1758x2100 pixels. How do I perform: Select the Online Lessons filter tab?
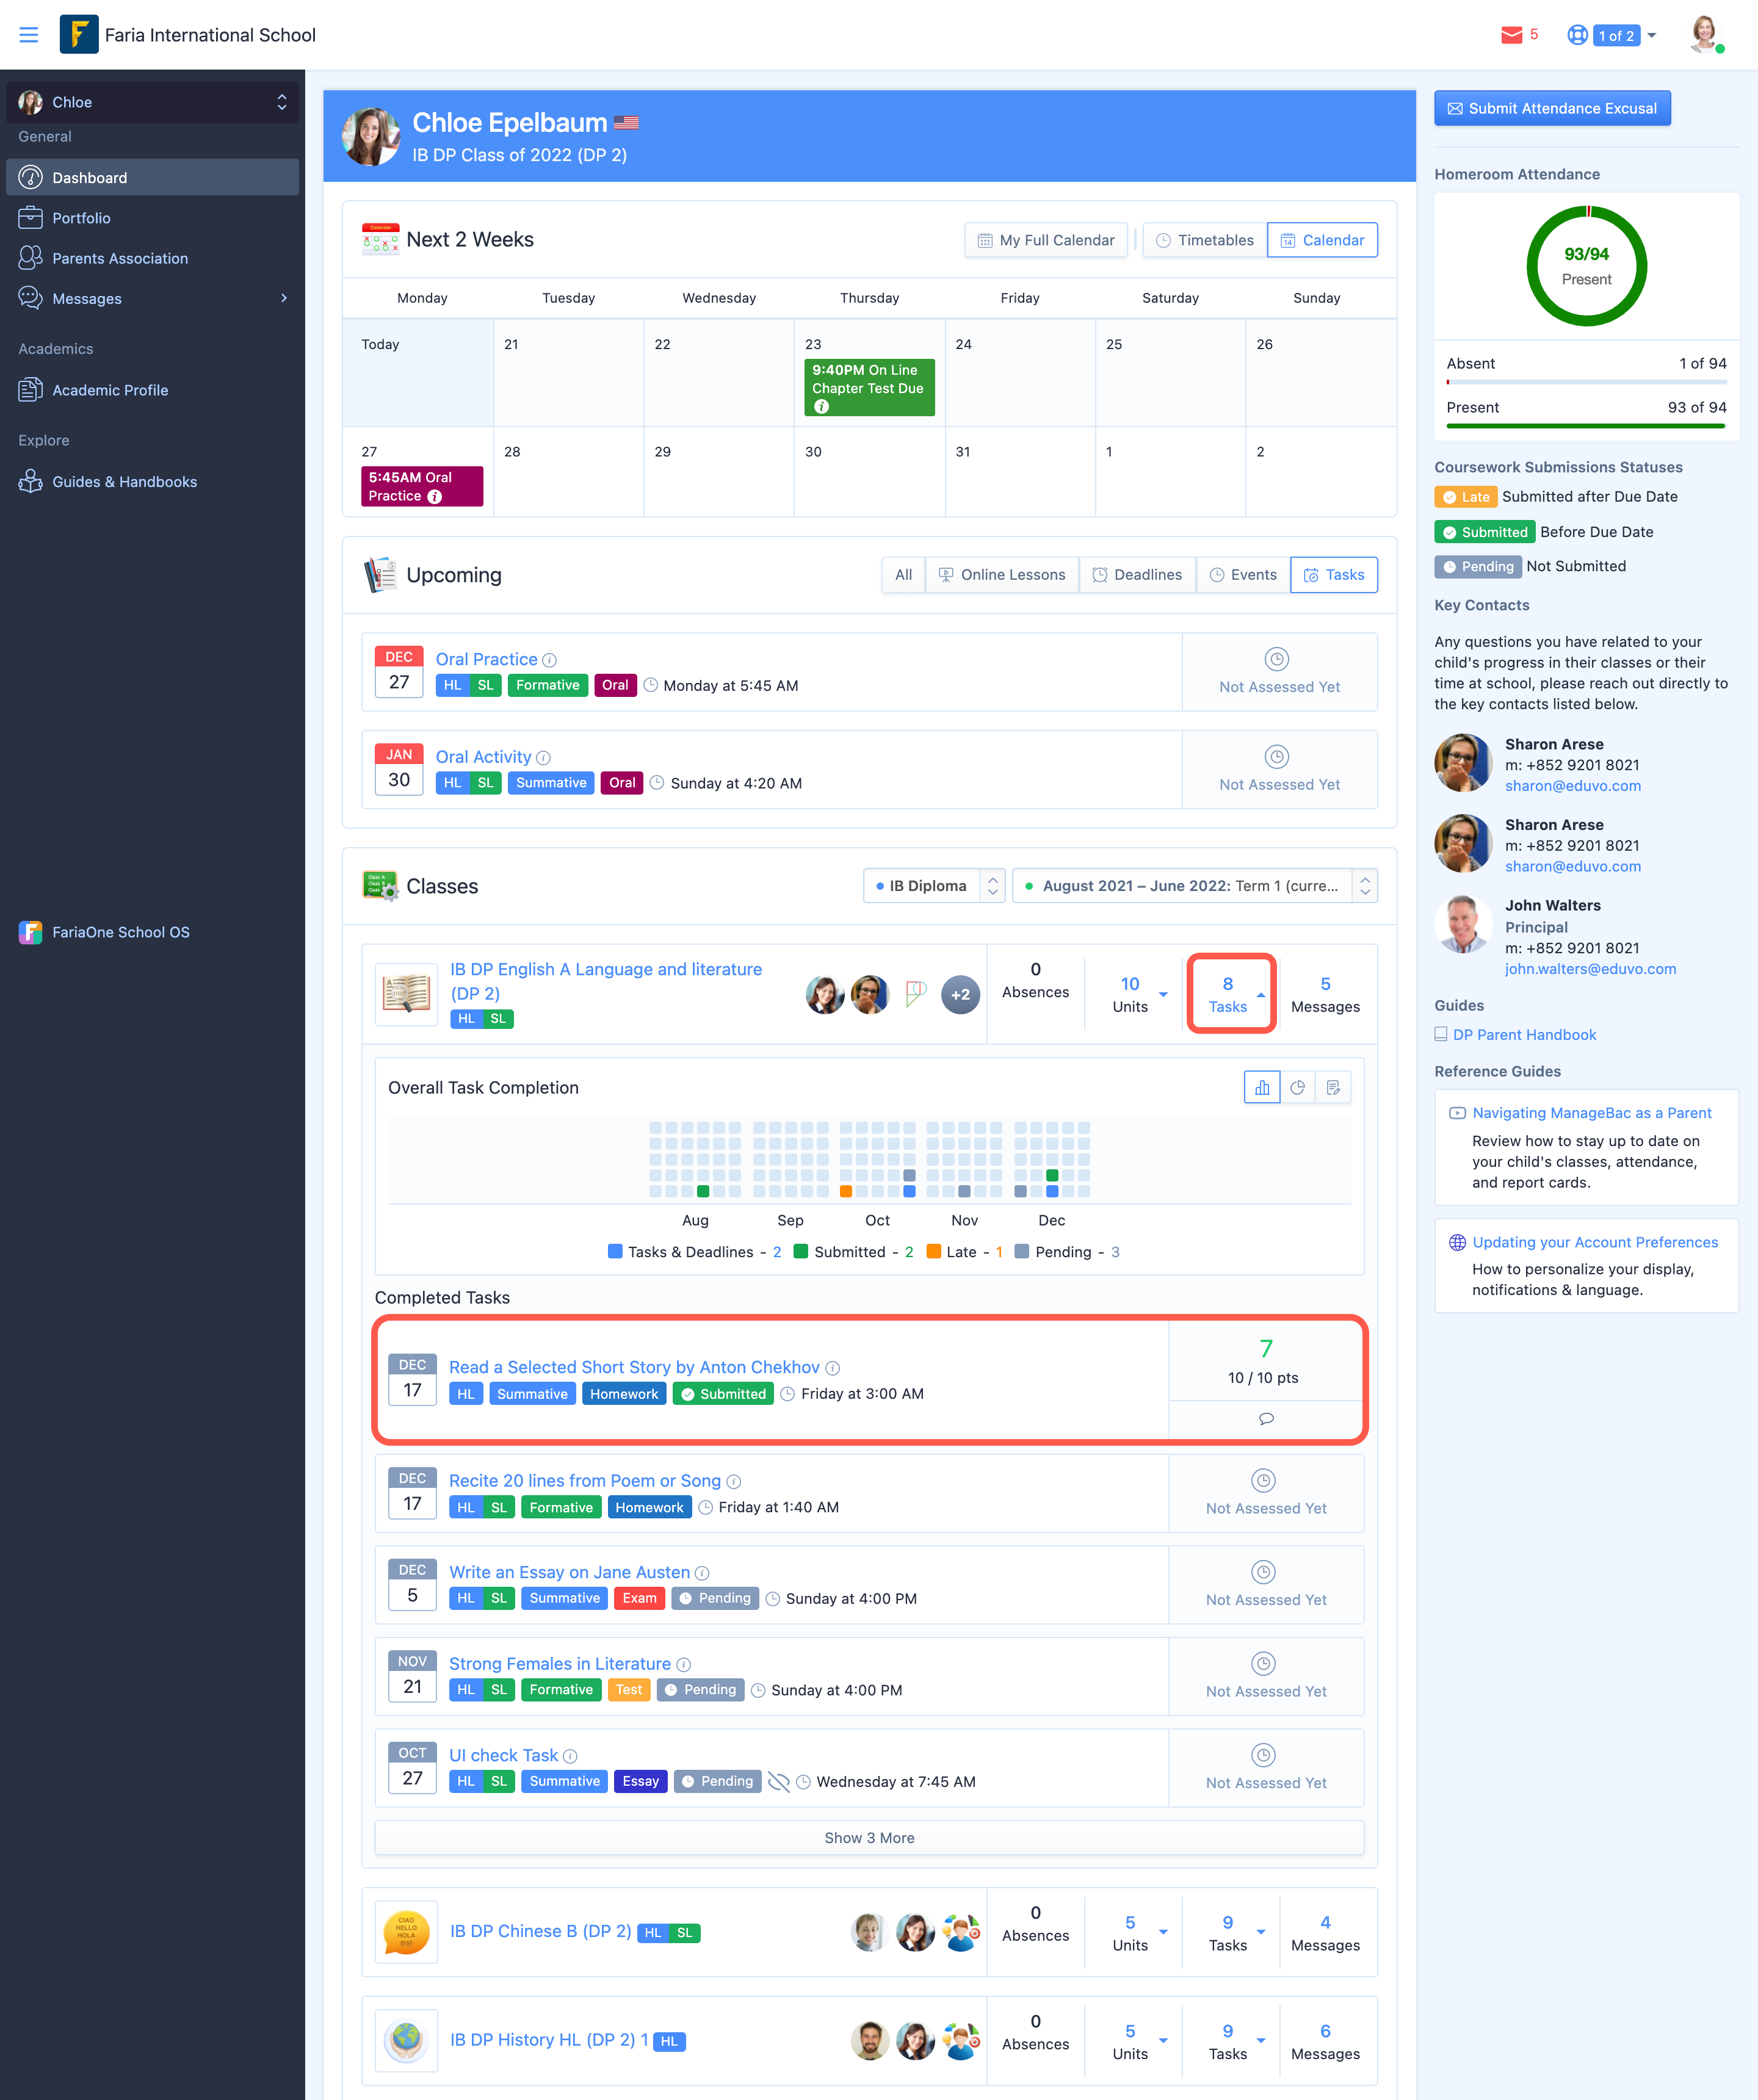click(x=1002, y=575)
